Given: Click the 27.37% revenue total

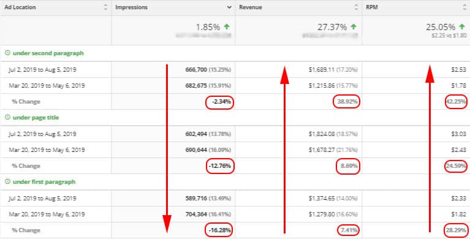Looking at the screenshot, I should pyautogui.click(x=332, y=27).
